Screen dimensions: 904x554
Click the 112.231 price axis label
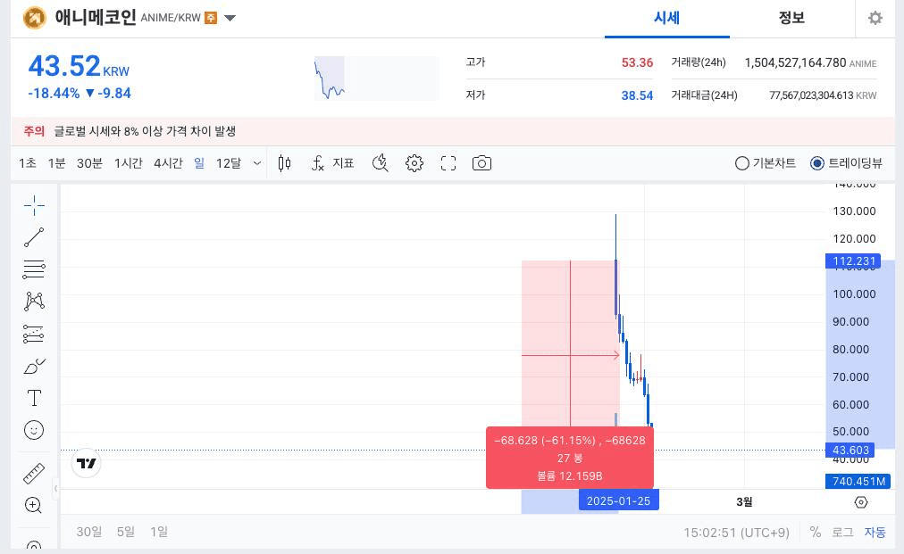pos(854,260)
